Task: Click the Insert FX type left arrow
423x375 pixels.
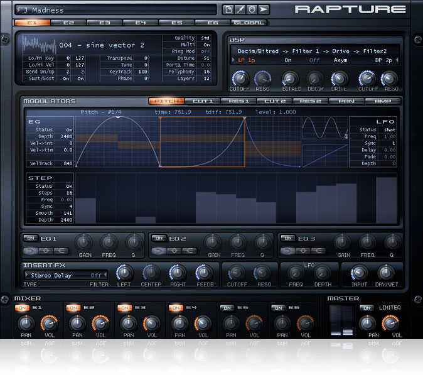Action: click(26, 275)
